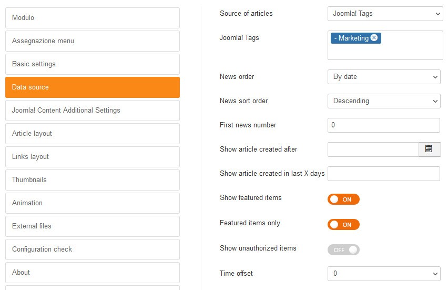Screen dimensions: 448x290
Task: Open the News sort order dropdown
Action: [x=384, y=101]
